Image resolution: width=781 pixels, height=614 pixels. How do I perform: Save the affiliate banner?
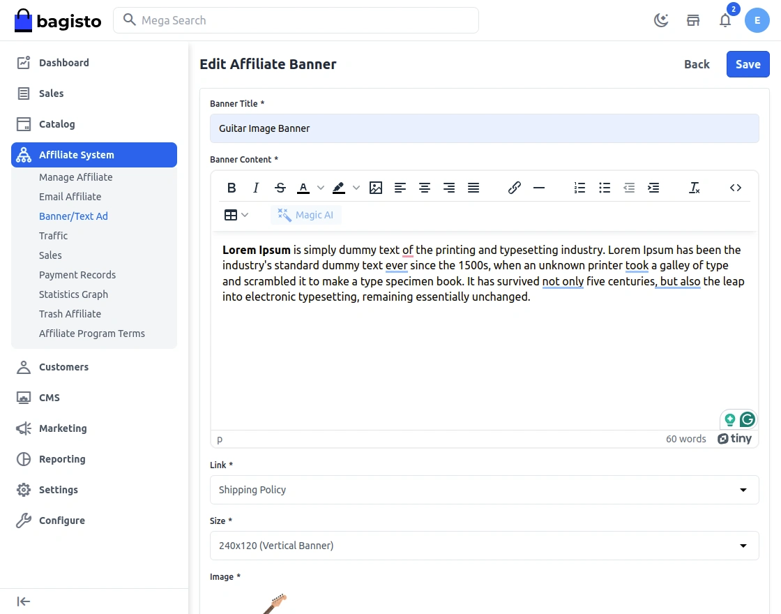click(748, 64)
